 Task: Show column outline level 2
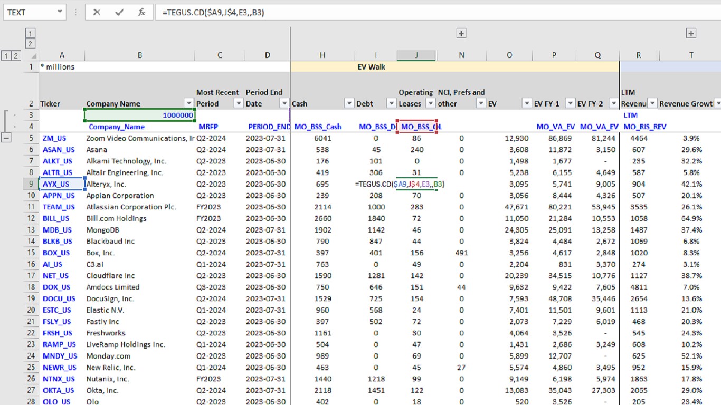tap(31, 44)
